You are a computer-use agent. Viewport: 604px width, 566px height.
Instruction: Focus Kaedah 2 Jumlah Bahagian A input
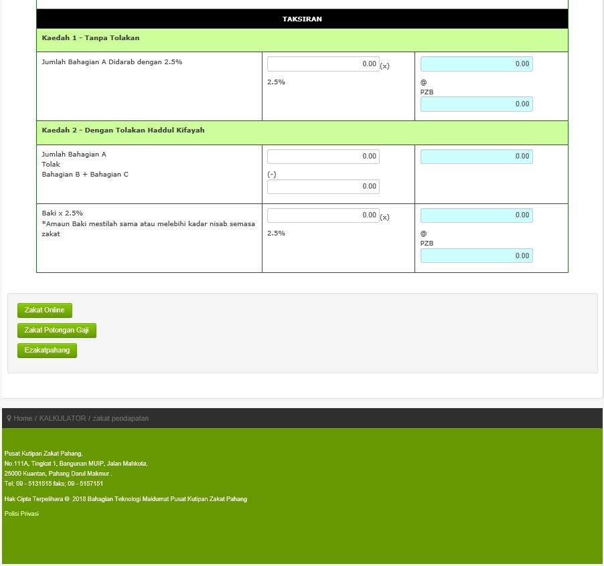click(323, 156)
